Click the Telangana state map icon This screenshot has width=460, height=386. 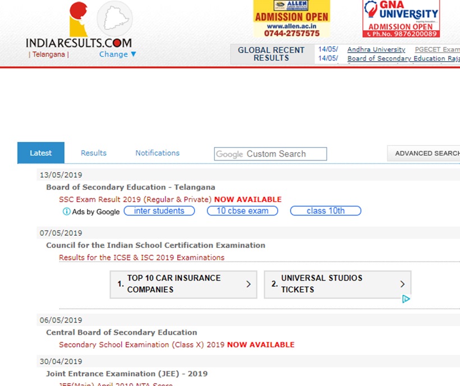point(114,19)
